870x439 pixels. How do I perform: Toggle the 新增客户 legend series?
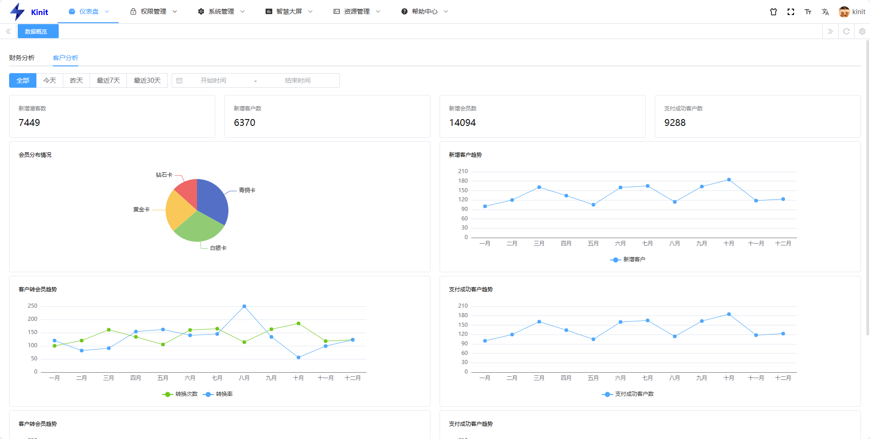coord(627,259)
